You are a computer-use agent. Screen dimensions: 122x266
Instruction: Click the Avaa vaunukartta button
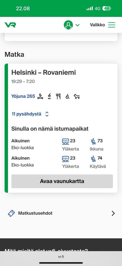click(62, 181)
